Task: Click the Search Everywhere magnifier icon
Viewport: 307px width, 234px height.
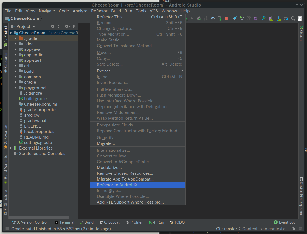Action: 293,18
